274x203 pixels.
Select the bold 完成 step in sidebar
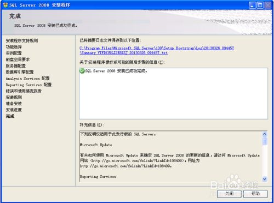(x=10, y=116)
